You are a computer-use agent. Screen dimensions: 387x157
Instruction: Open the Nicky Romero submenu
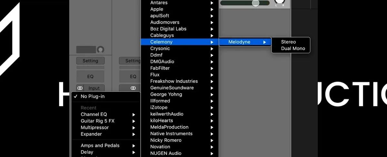click(x=180, y=140)
